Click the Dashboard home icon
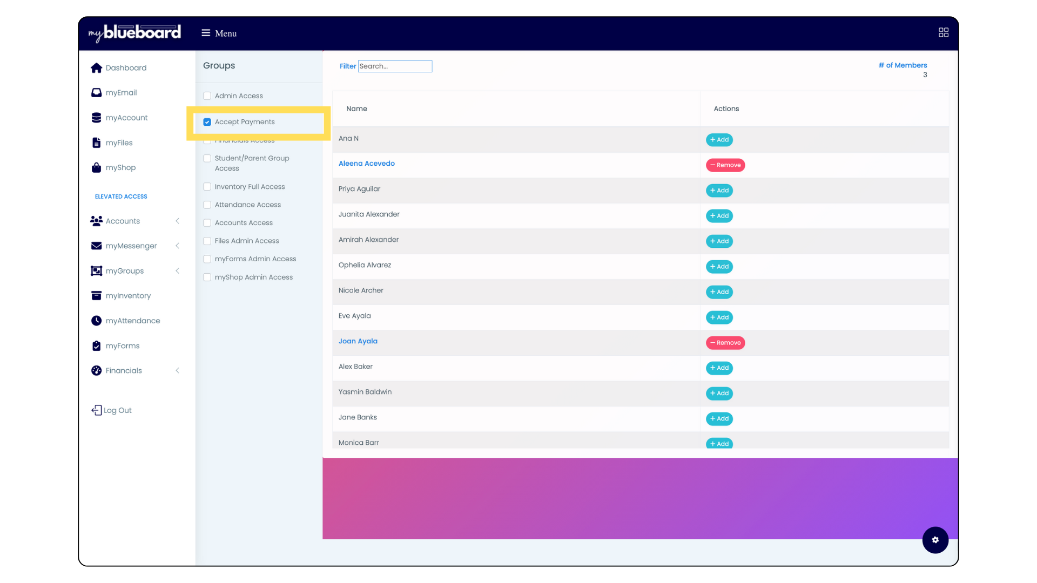Image resolution: width=1037 pixels, height=583 pixels. click(x=96, y=67)
